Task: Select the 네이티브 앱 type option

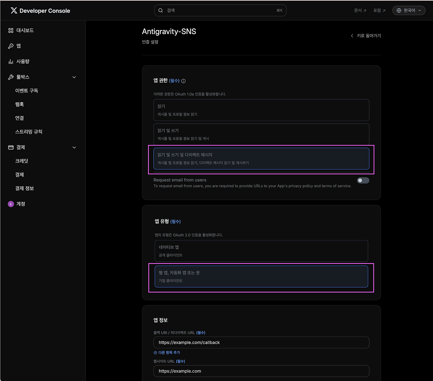Action: (261, 251)
